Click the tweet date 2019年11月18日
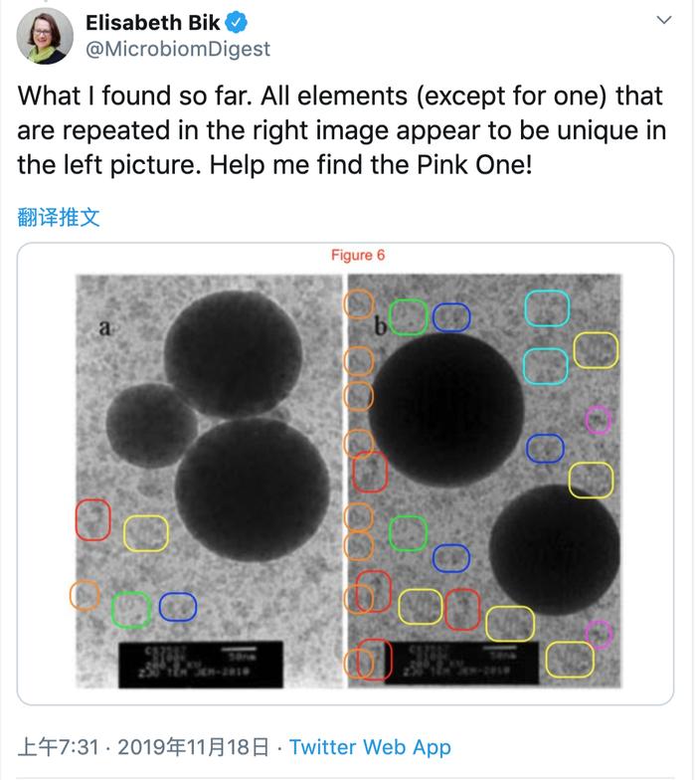The height and width of the screenshot is (780, 696). [194, 747]
